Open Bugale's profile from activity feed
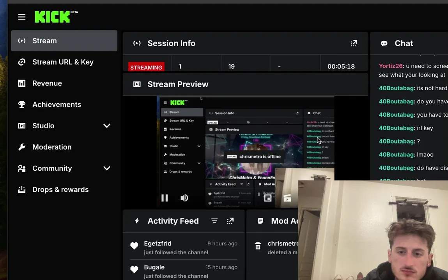The image size is (448, 280). [x=154, y=267]
